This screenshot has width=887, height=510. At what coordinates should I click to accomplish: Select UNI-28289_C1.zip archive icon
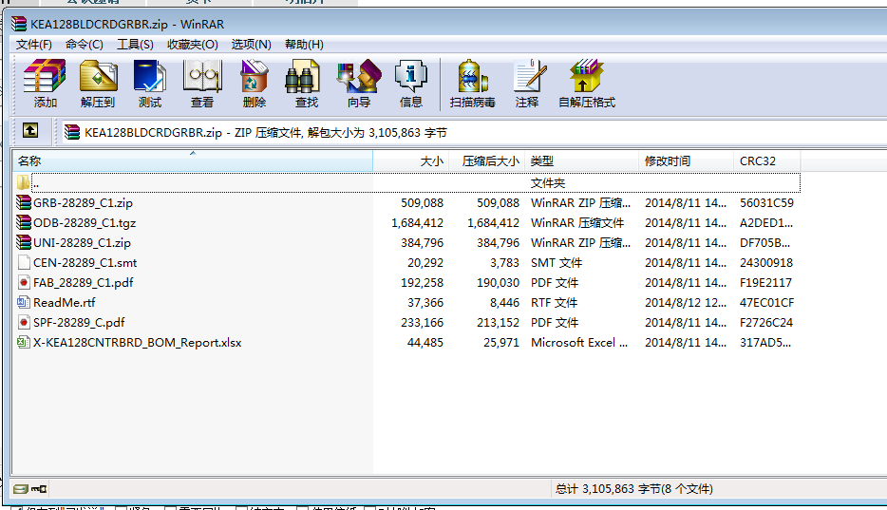(23, 242)
